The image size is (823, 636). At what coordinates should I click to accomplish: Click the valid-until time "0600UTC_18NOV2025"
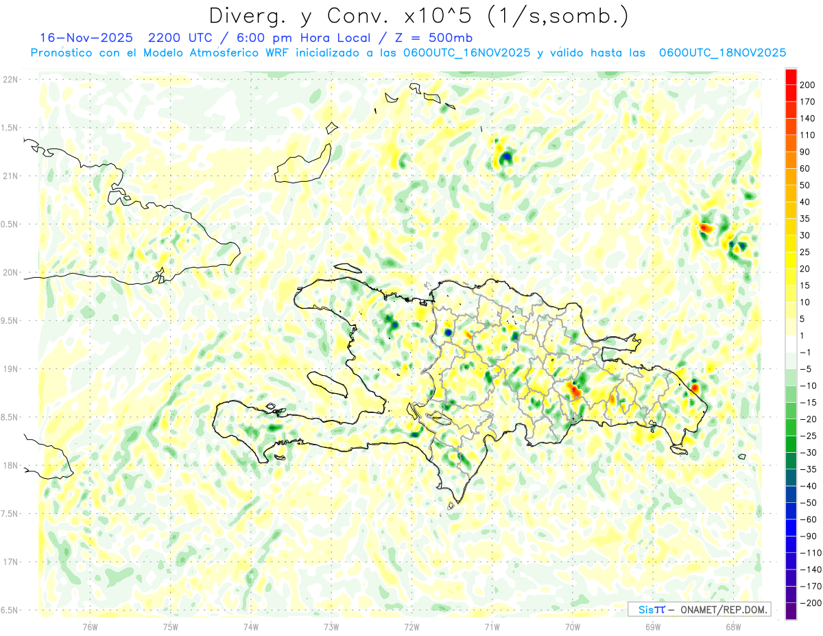pos(721,53)
